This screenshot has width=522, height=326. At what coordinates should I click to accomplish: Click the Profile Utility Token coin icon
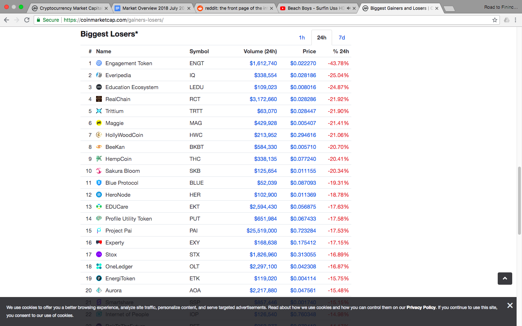pyautogui.click(x=99, y=218)
